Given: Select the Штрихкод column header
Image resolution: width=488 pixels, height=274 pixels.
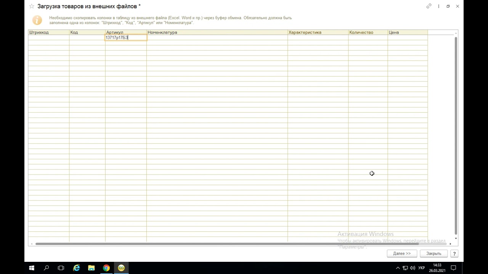Looking at the screenshot, I should click(49, 32).
